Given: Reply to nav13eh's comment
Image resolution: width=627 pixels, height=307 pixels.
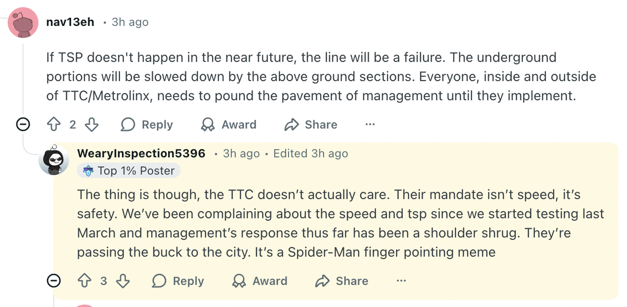Looking at the screenshot, I should click(x=147, y=125).
